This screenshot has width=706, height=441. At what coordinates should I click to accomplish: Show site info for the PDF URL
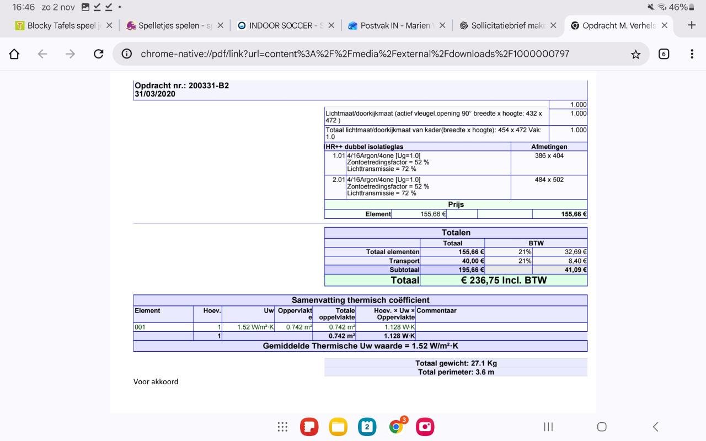127,54
